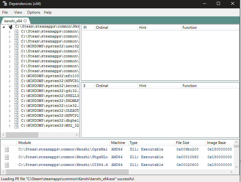Expand the mfc100 tree node
The height and width of the screenshot is (182, 241).
10,76
